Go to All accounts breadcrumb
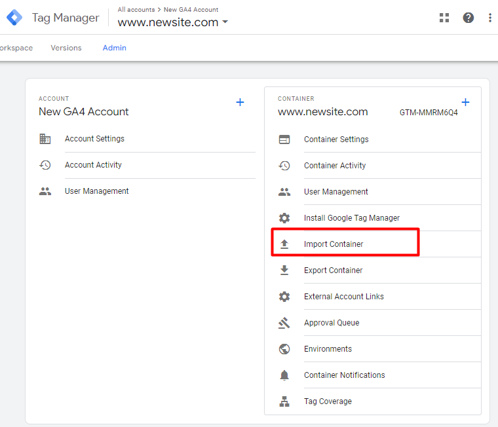Screen dimensions: 498x427 136,10
